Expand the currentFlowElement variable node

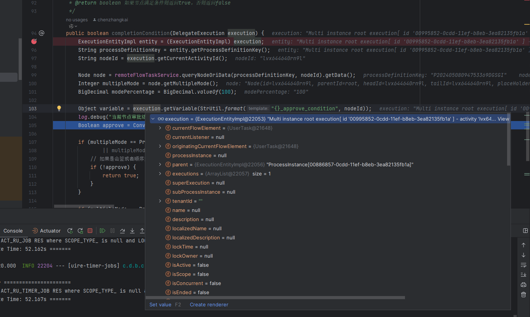[160, 128]
